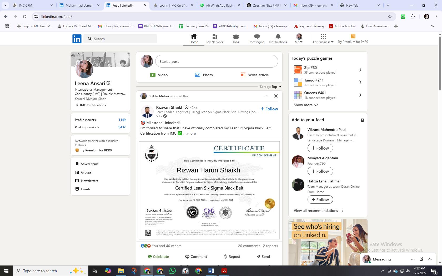Expand the For Business dropdown
This screenshot has height=276, width=442.
click(323, 39)
